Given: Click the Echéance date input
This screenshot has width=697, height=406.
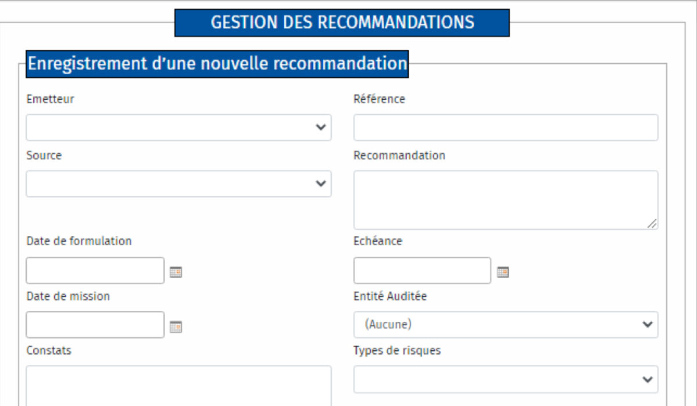Looking at the screenshot, I should 422,271.
